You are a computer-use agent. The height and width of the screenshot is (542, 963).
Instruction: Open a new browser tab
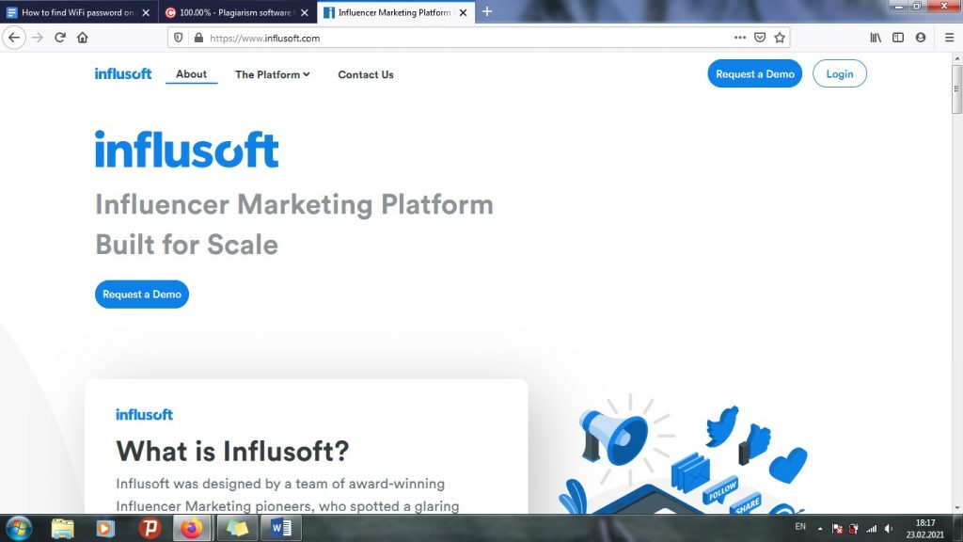click(x=487, y=11)
